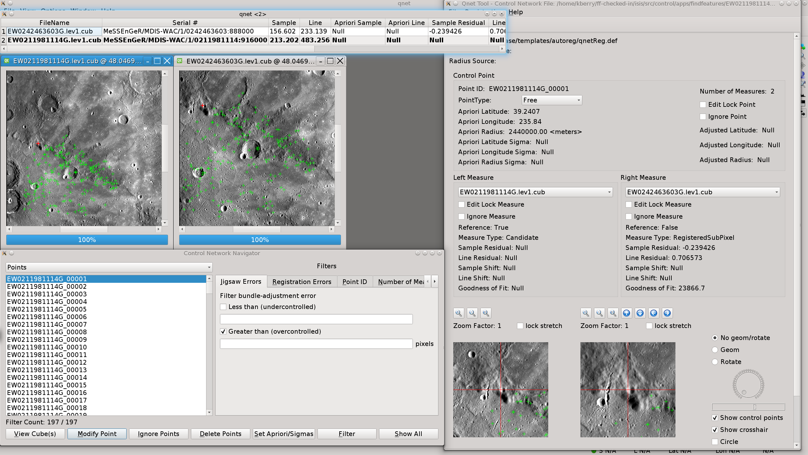
Task: Enable the Ignore Point checkbox
Action: pos(703,117)
